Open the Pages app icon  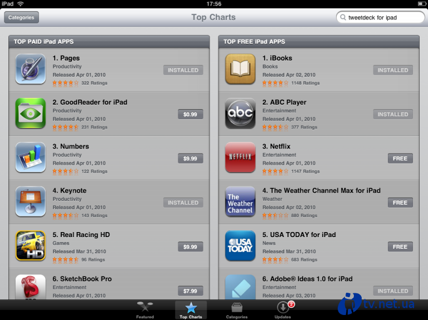click(31, 69)
